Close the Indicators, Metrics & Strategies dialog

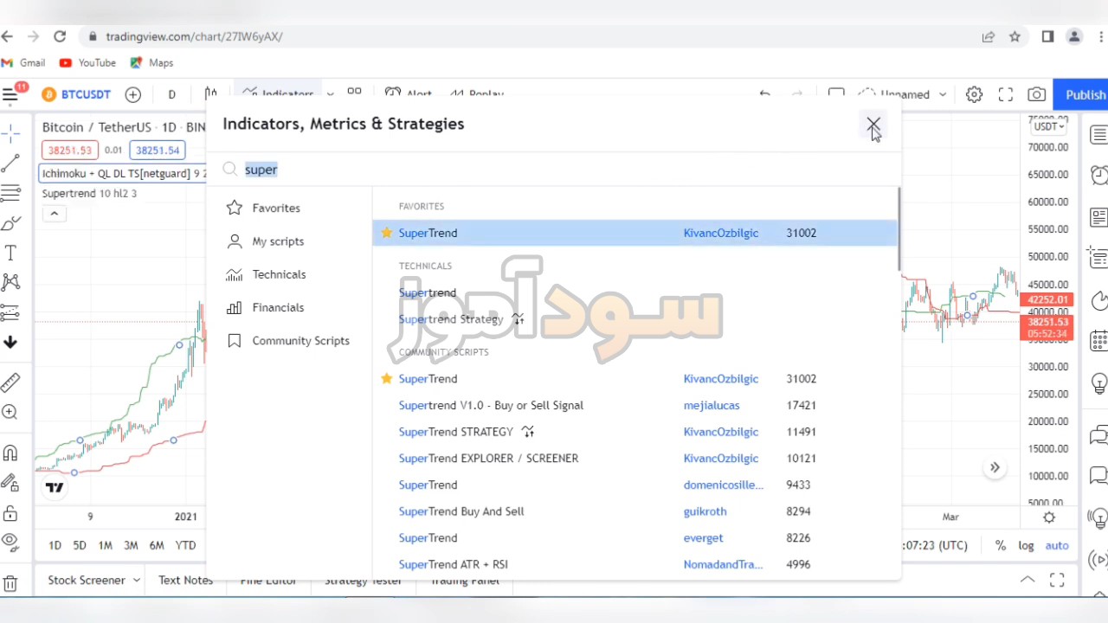(873, 125)
